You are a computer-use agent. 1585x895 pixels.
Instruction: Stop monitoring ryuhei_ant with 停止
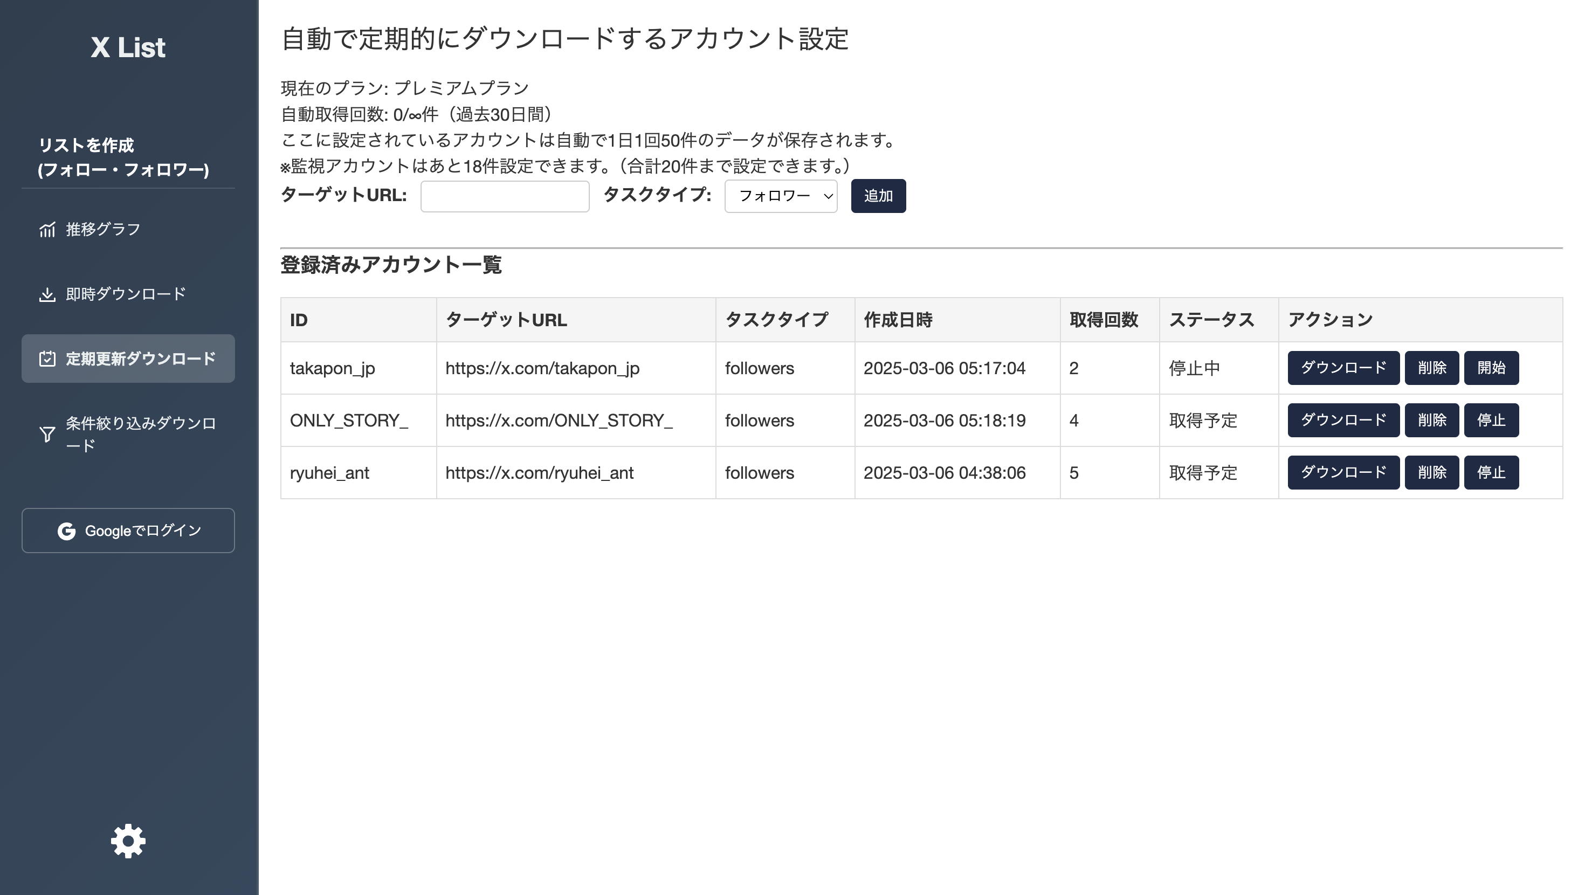click(1492, 473)
